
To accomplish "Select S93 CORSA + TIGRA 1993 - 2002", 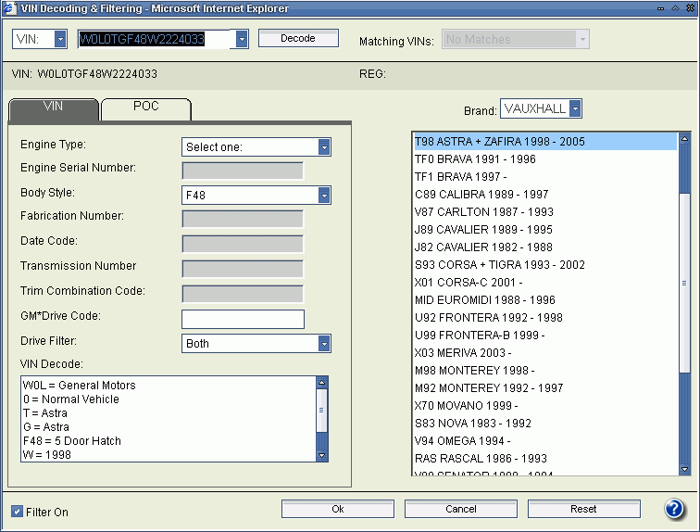I will tap(545, 264).
